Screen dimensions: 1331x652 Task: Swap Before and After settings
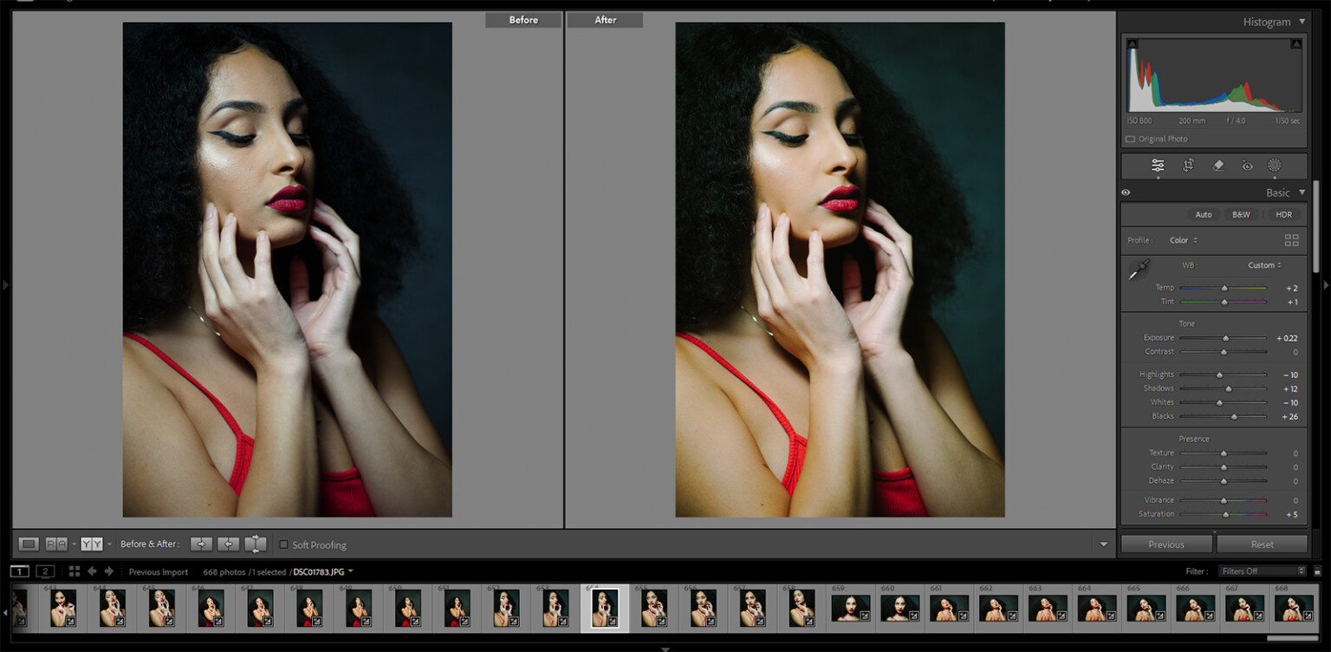click(x=256, y=544)
